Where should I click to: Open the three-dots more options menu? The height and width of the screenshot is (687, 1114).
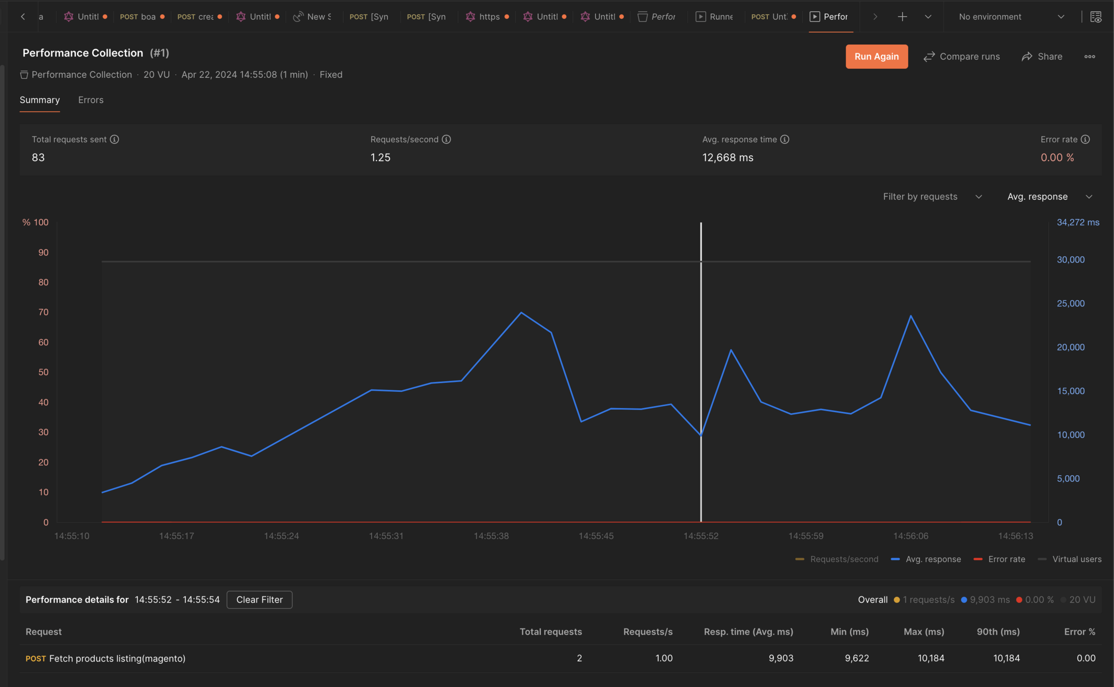coord(1089,56)
